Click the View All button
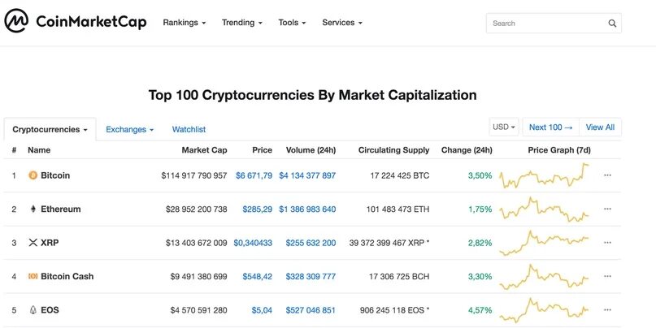656x328 pixels. coord(600,127)
